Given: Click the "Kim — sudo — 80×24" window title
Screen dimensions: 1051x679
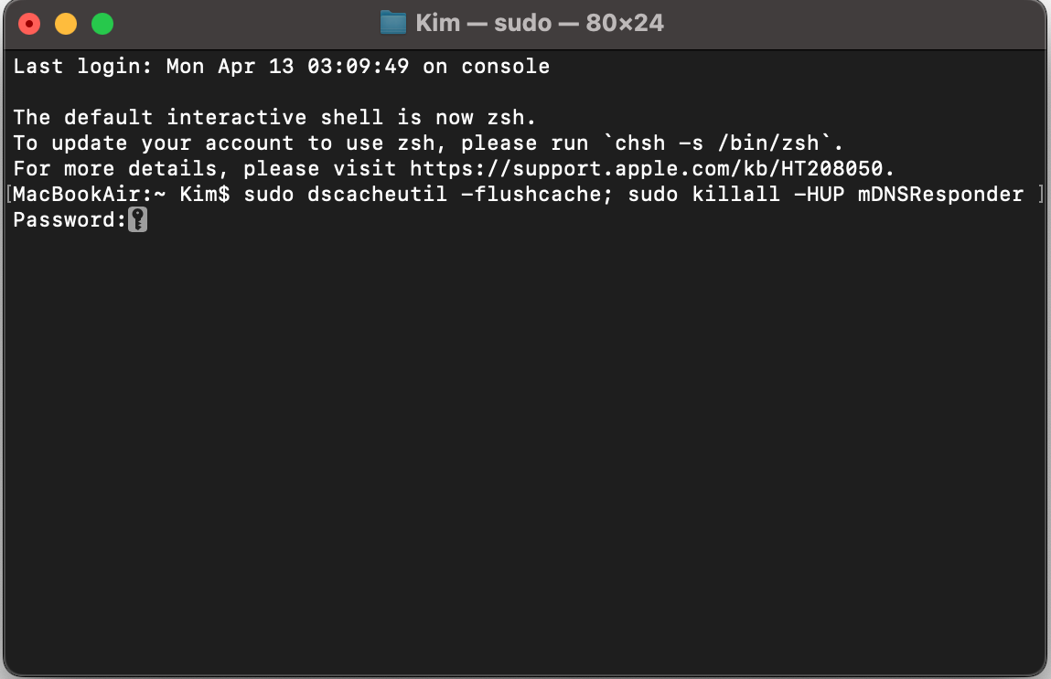Looking at the screenshot, I should pos(540,23).
